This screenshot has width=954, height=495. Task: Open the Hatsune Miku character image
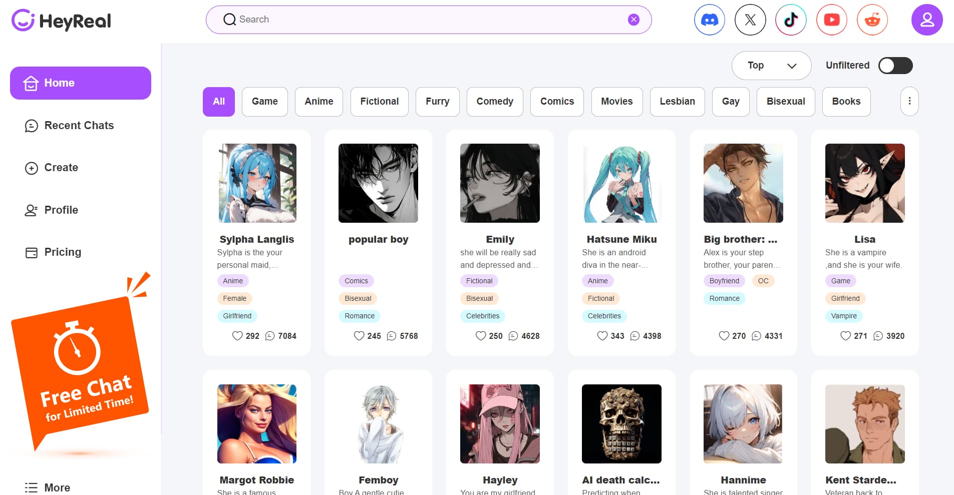tap(621, 183)
